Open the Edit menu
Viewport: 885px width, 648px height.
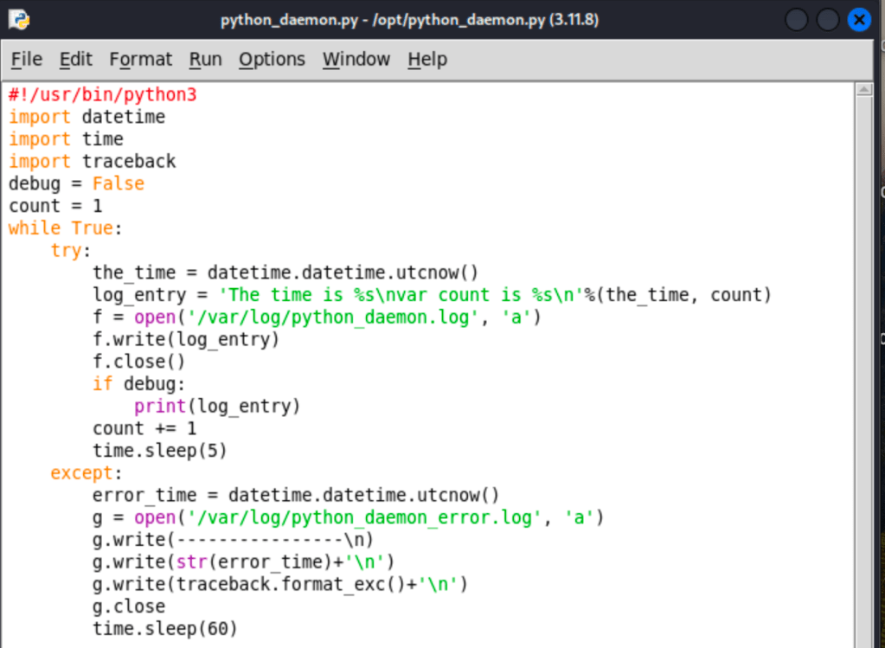click(x=75, y=59)
